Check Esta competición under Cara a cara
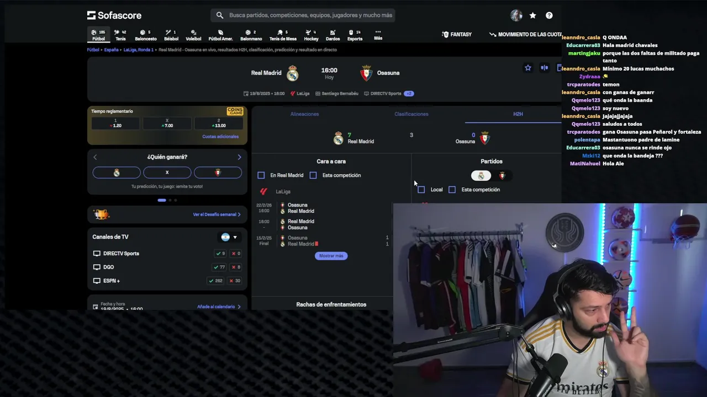 click(313, 175)
